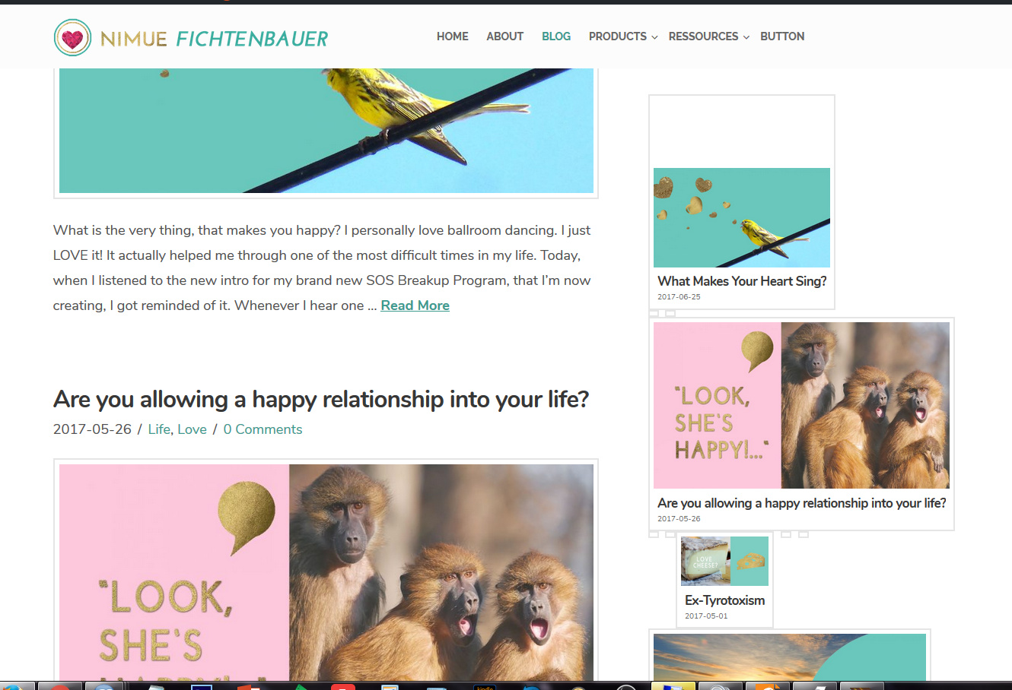
Task: Open the 'Are you allowing a happy relationship' post title
Action: pos(321,399)
